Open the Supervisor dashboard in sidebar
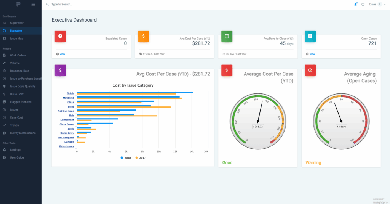This screenshot has height=204, width=390. click(16, 23)
